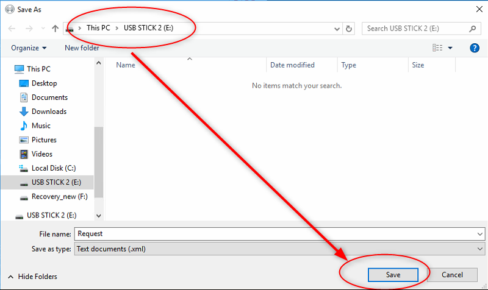Click the New folder button
Screen dimensions: 488x290
[x=82, y=48]
